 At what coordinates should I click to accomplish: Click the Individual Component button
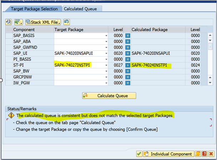169,154
